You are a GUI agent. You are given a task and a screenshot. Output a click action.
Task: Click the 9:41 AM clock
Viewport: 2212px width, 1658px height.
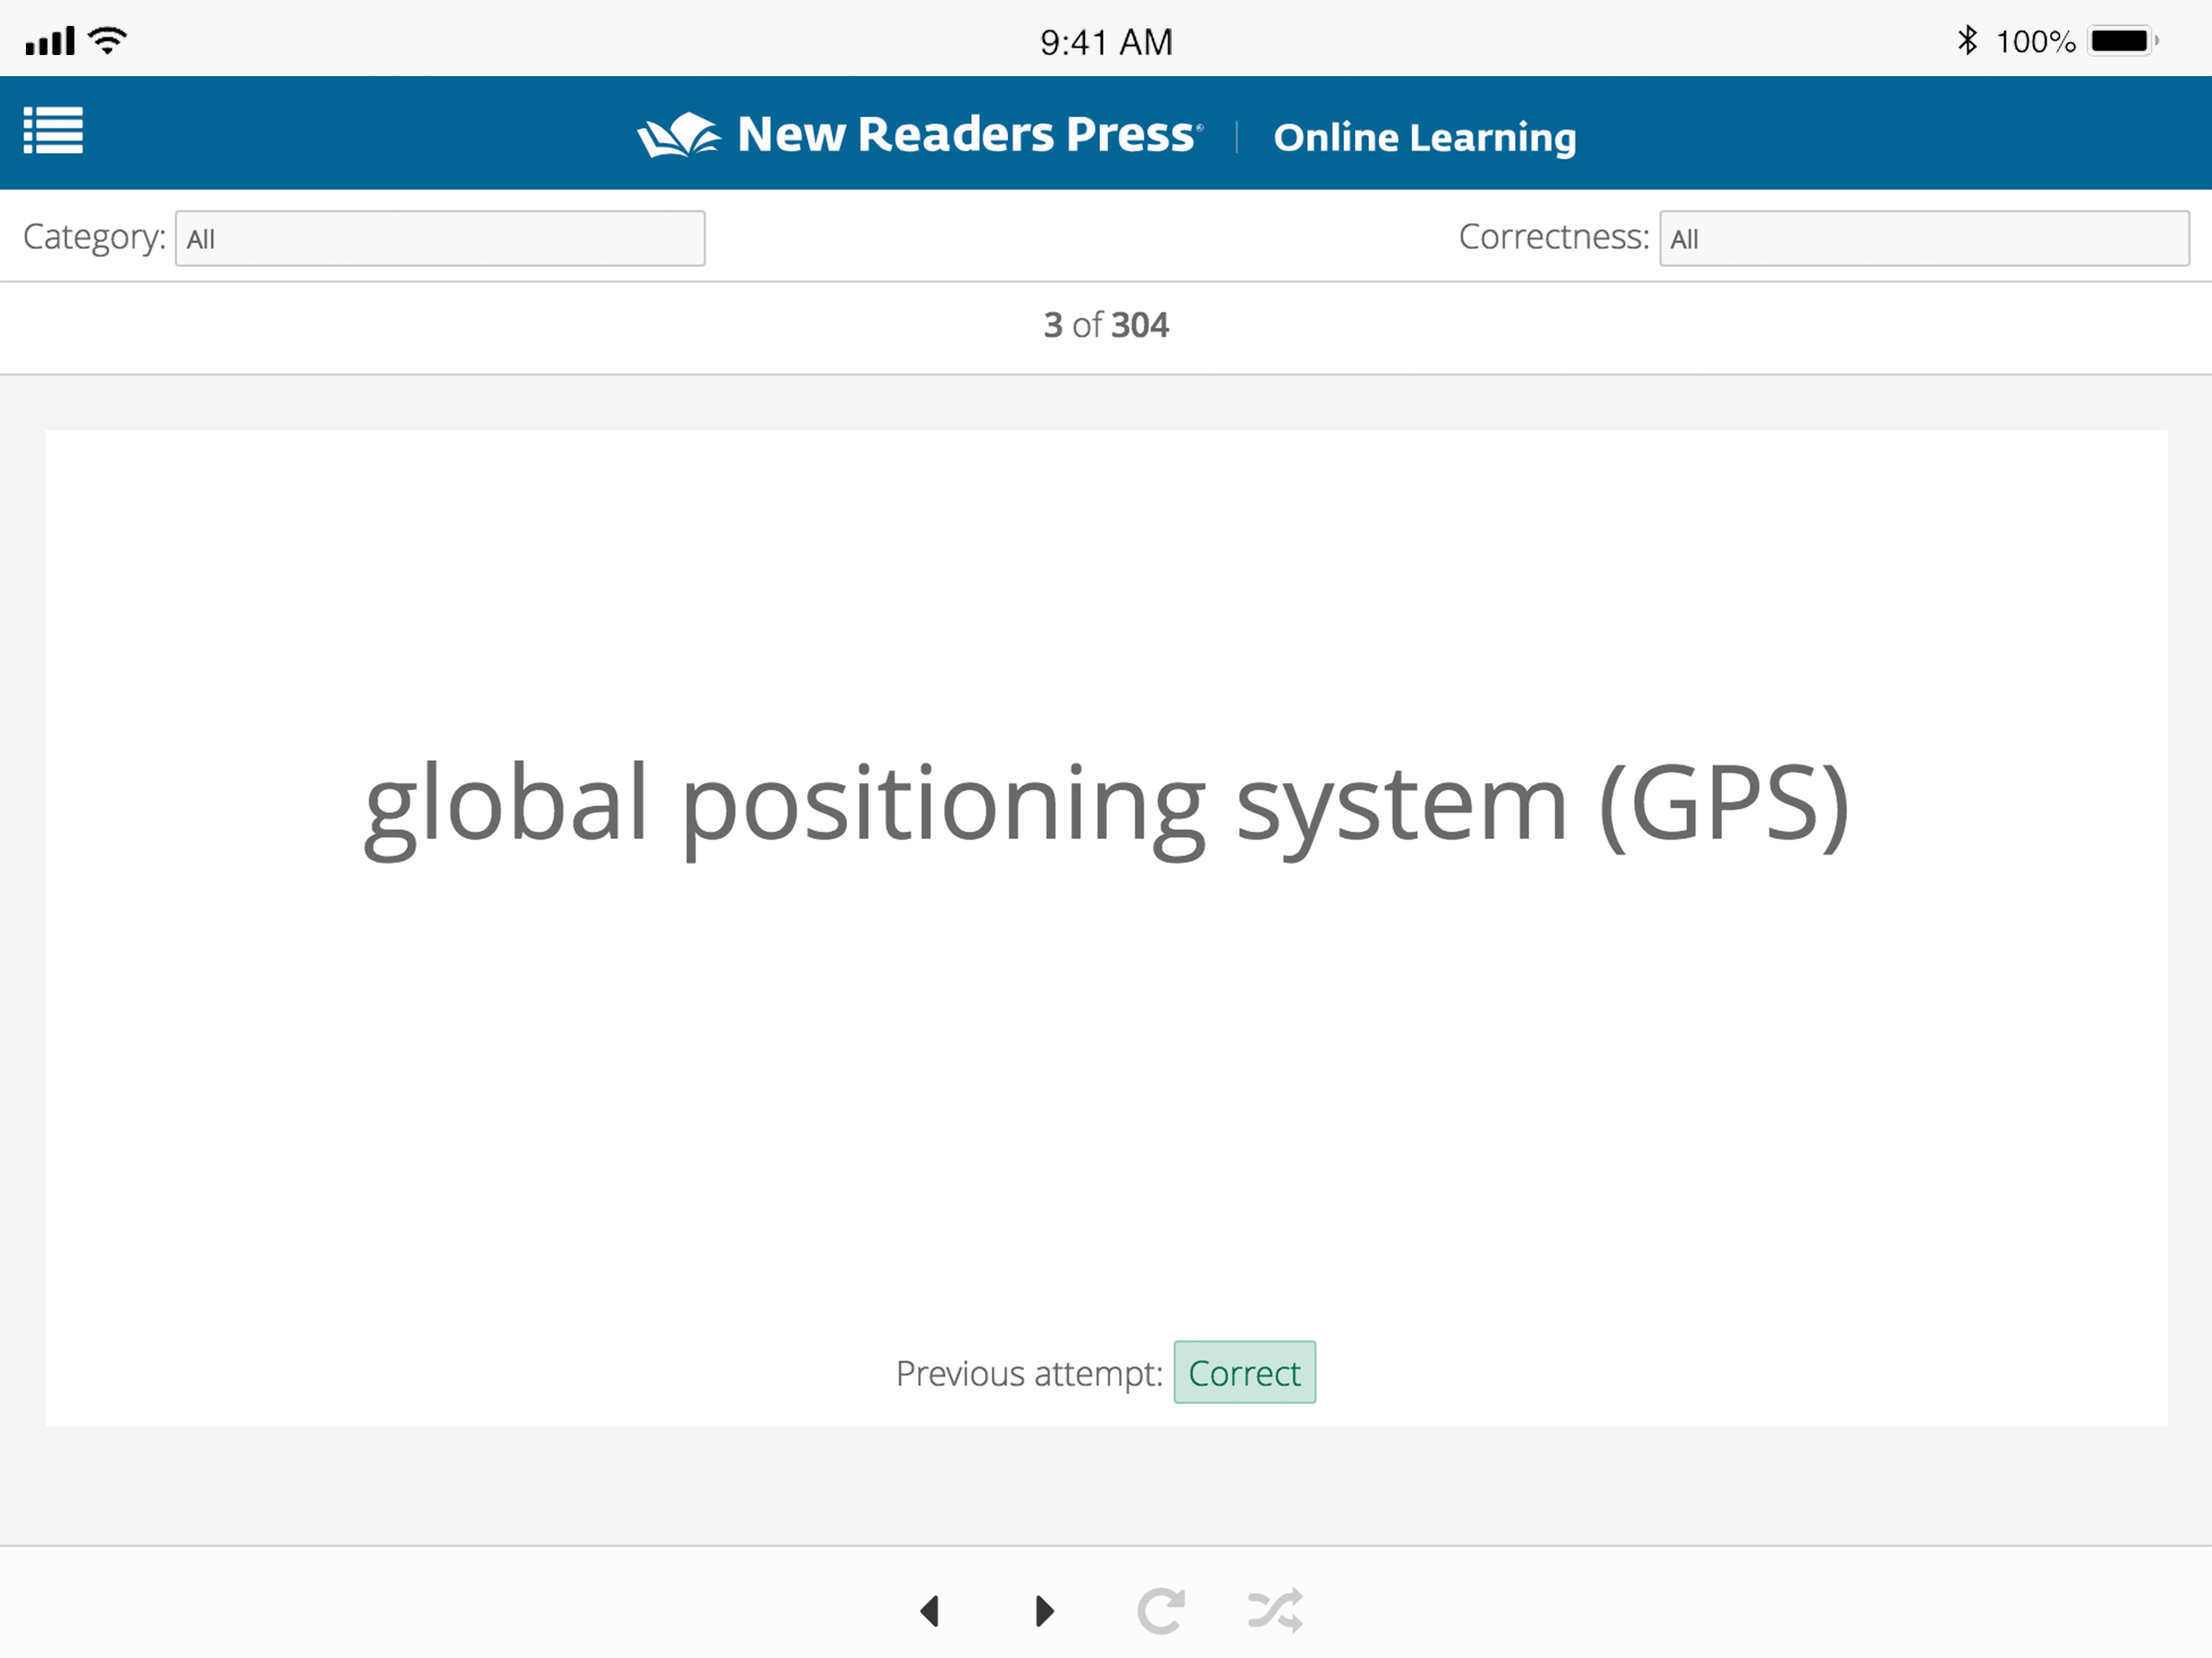[x=1106, y=42]
